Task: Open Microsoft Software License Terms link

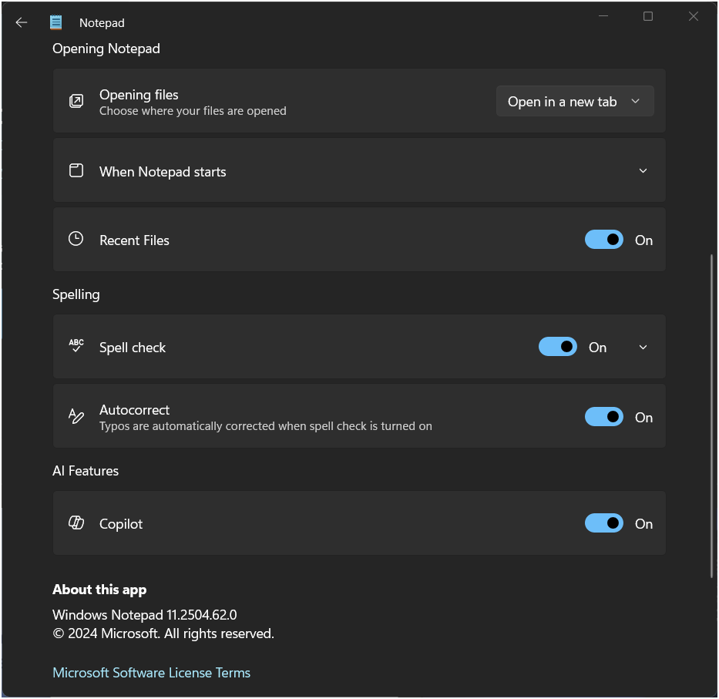Action: coord(151,673)
